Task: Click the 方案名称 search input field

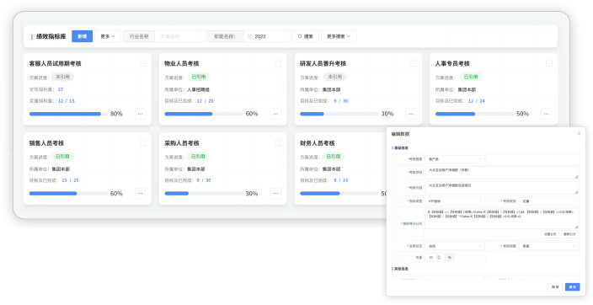Action: coord(180,36)
